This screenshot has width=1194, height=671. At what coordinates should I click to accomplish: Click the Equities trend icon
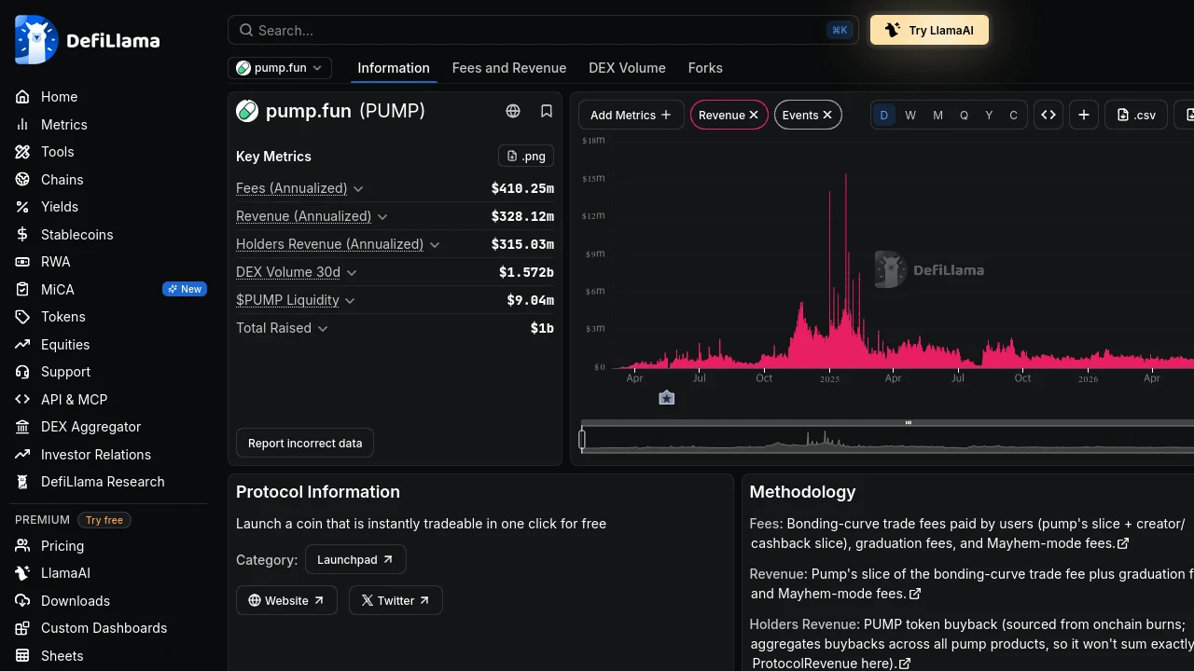(22, 344)
